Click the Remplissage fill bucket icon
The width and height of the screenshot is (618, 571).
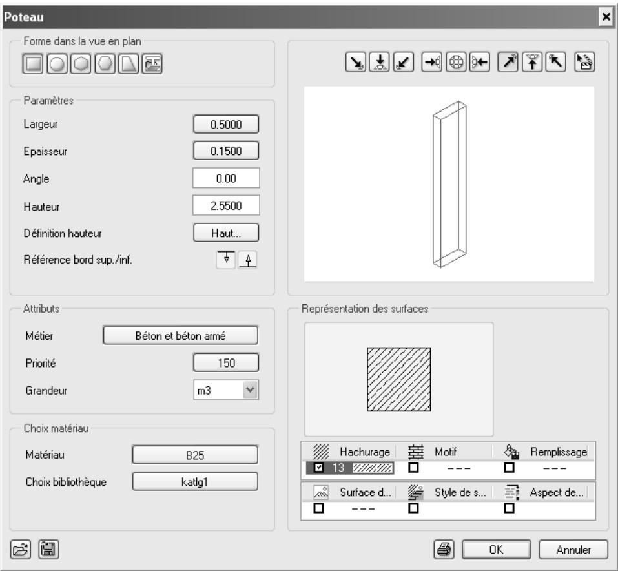click(511, 452)
